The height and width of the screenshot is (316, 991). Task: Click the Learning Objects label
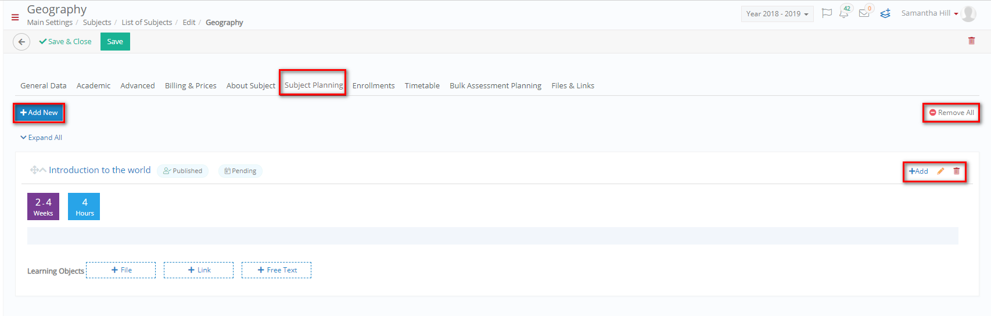pyautogui.click(x=56, y=271)
